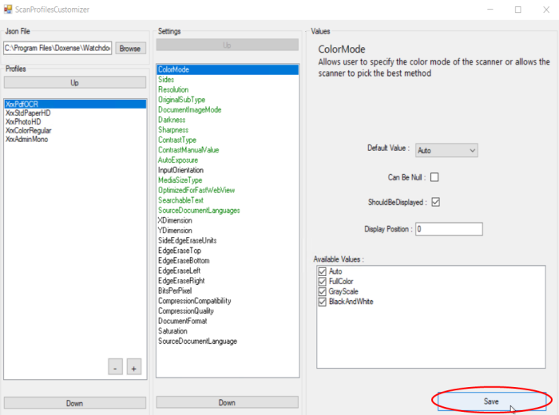Click the minus button to remove profile
Screen dimensions: 559x415
[116, 366]
